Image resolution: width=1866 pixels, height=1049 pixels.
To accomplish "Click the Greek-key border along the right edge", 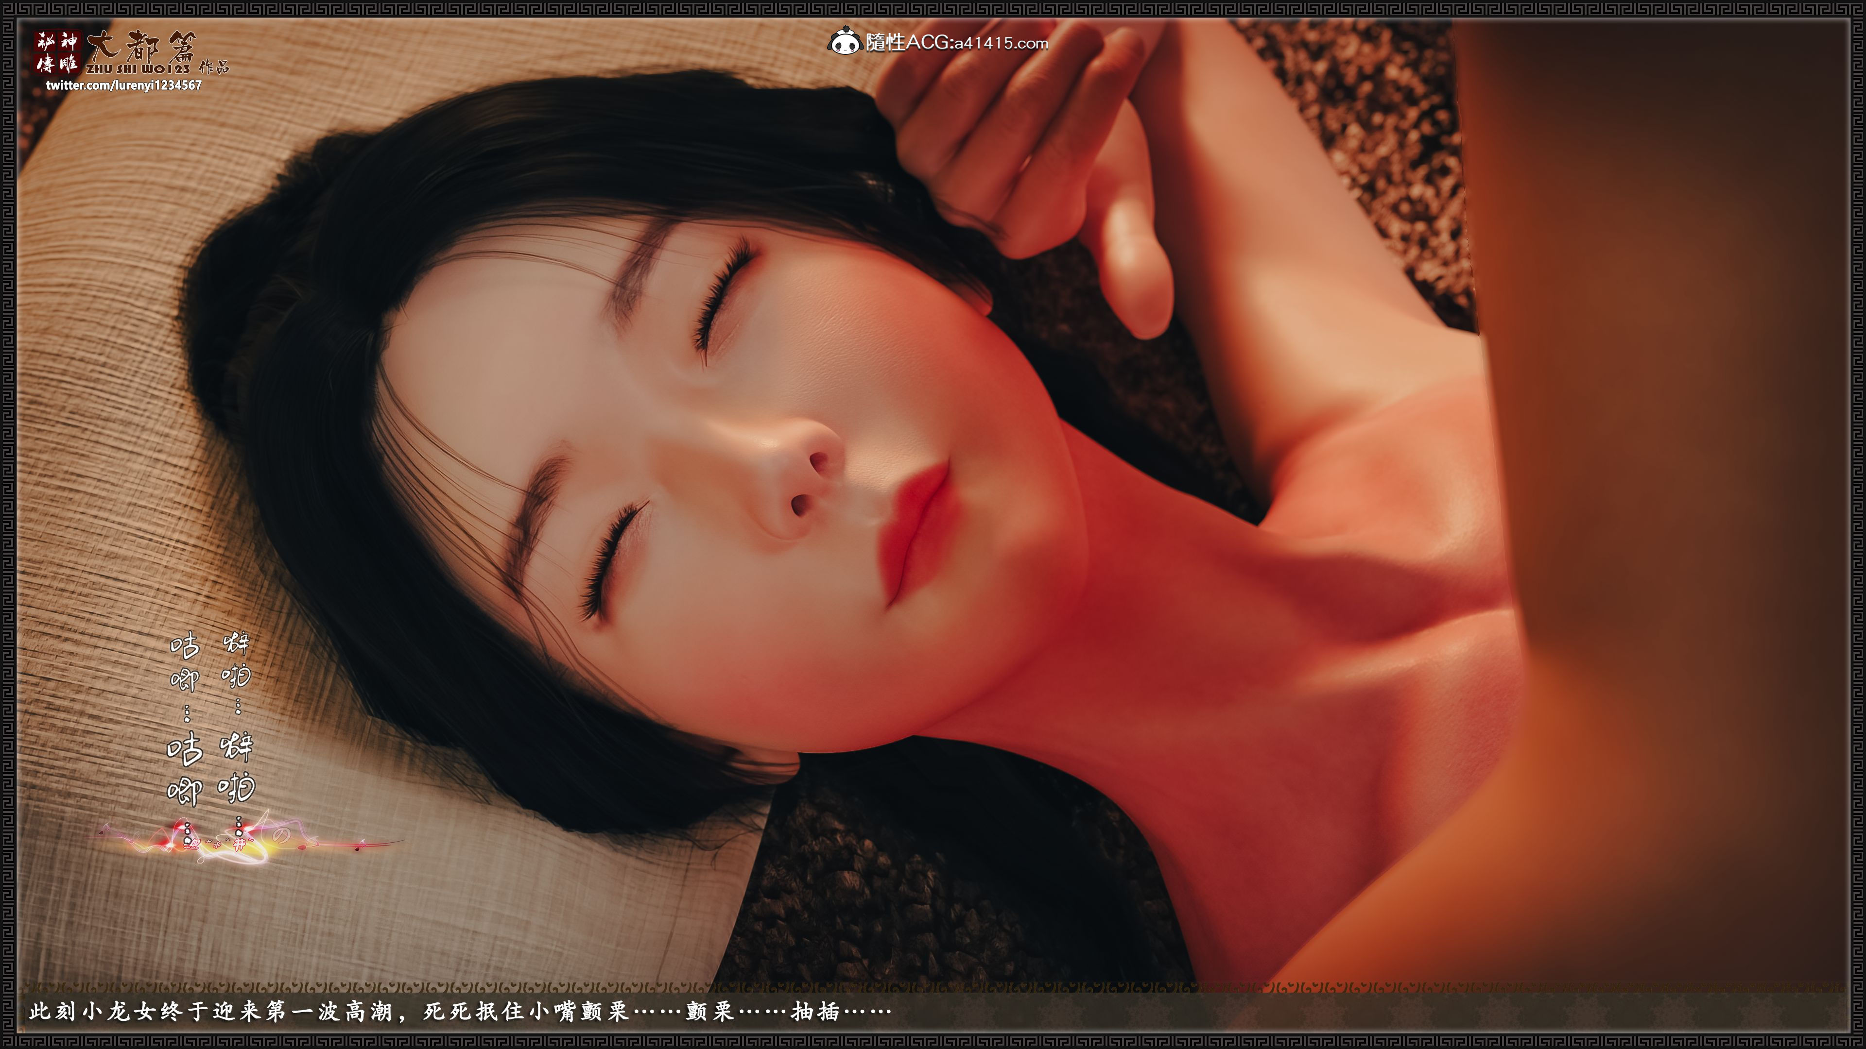I will click(x=1857, y=524).
